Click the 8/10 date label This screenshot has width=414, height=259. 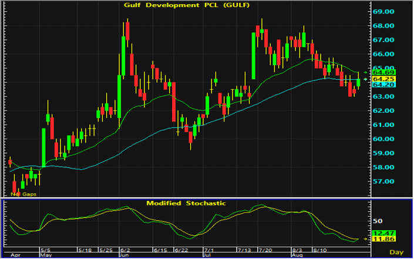click(x=319, y=250)
